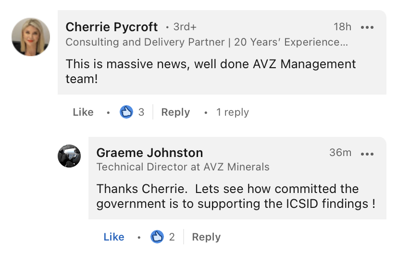Click the reaction count 3
Viewport: 398px width, 253px height.
[141, 112]
